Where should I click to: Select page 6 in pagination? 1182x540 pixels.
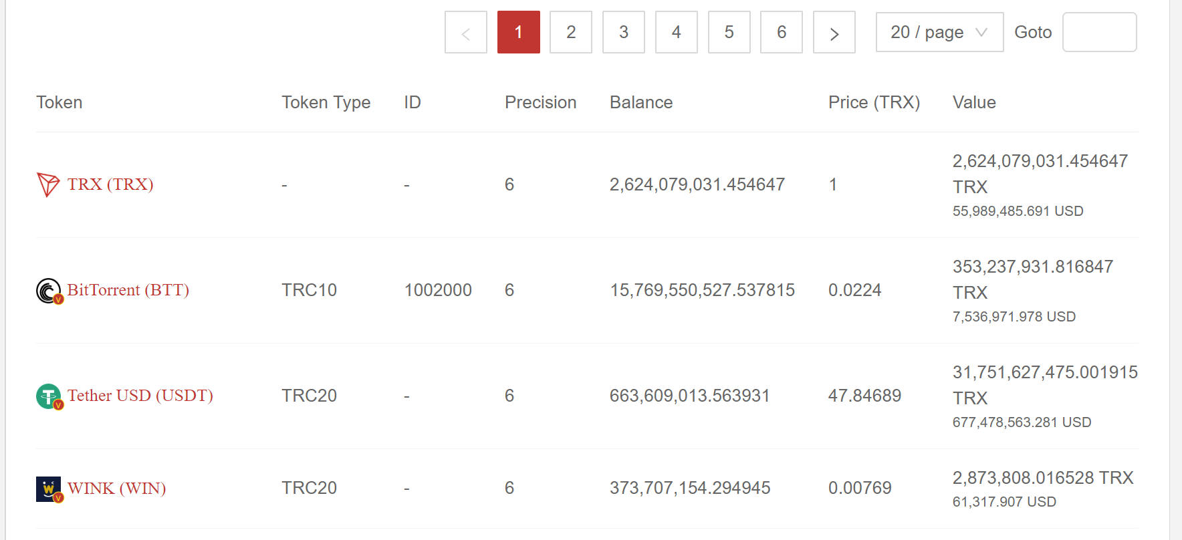click(781, 33)
